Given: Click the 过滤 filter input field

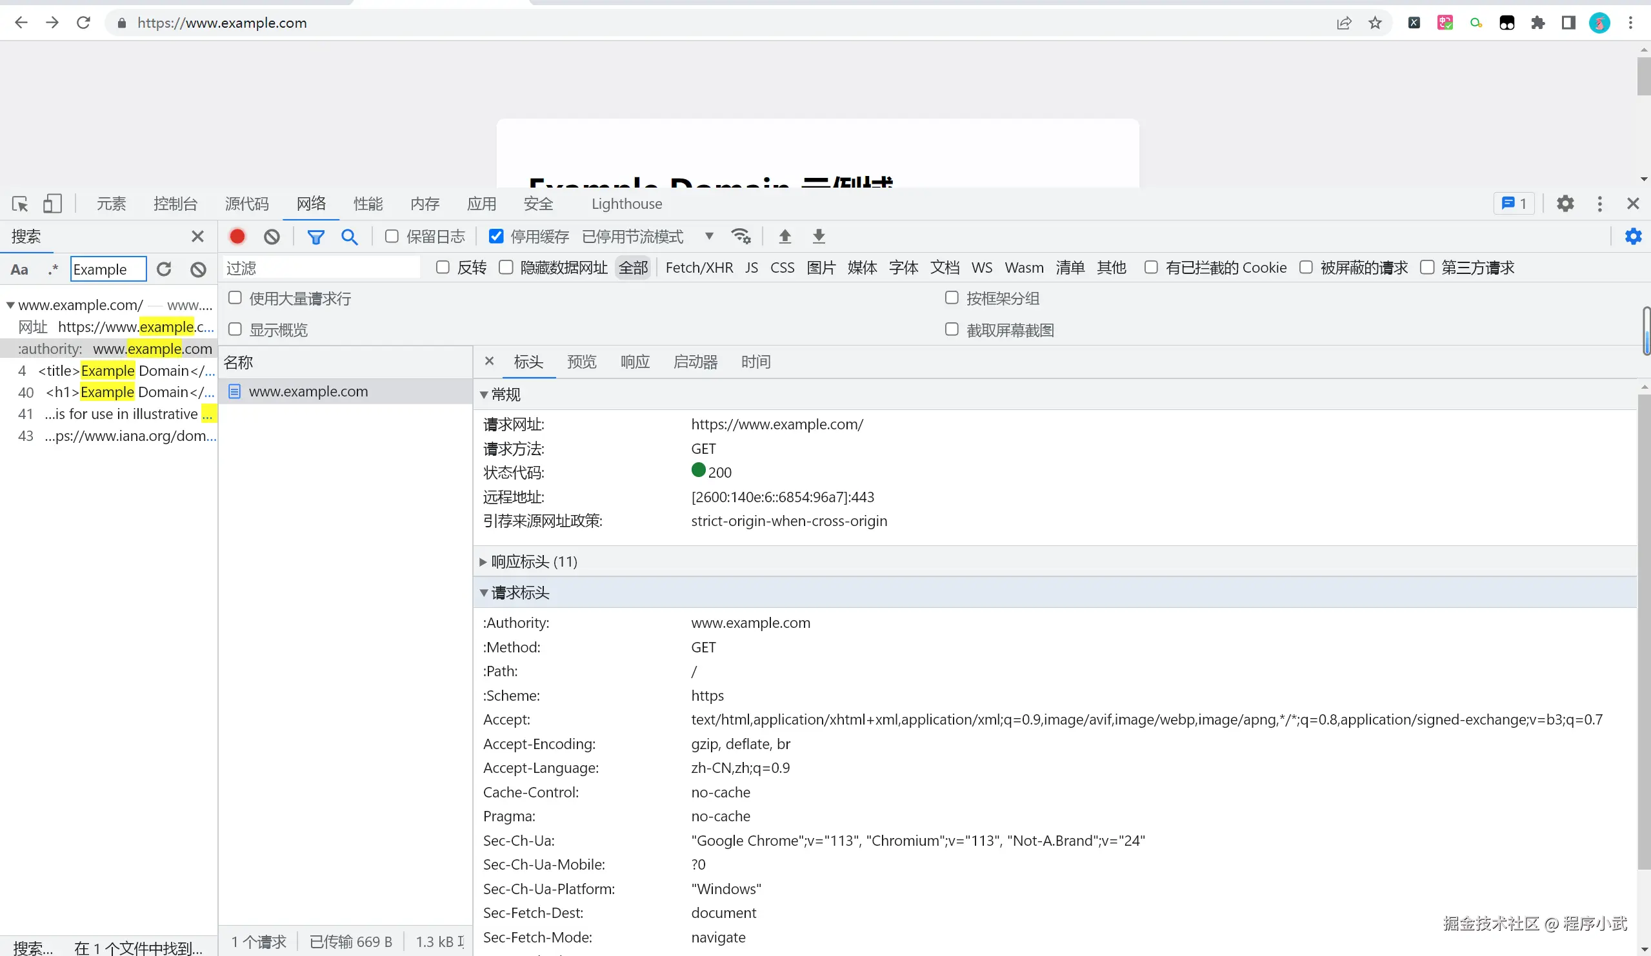Looking at the screenshot, I should point(321,267).
